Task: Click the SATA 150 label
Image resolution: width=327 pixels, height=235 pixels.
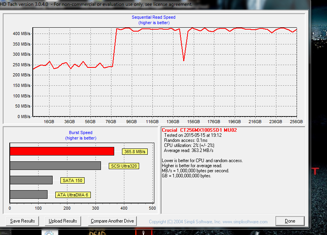Action: [x=72, y=180]
